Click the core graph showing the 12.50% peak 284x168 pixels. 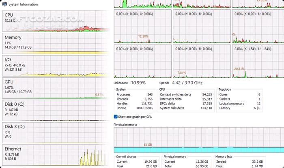(x=142, y=27)
